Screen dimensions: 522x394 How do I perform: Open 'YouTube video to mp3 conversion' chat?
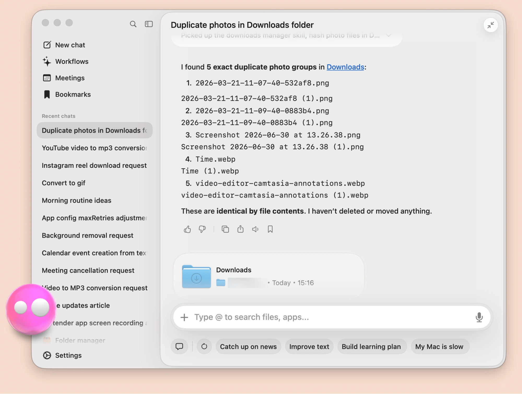pos(95,148)
